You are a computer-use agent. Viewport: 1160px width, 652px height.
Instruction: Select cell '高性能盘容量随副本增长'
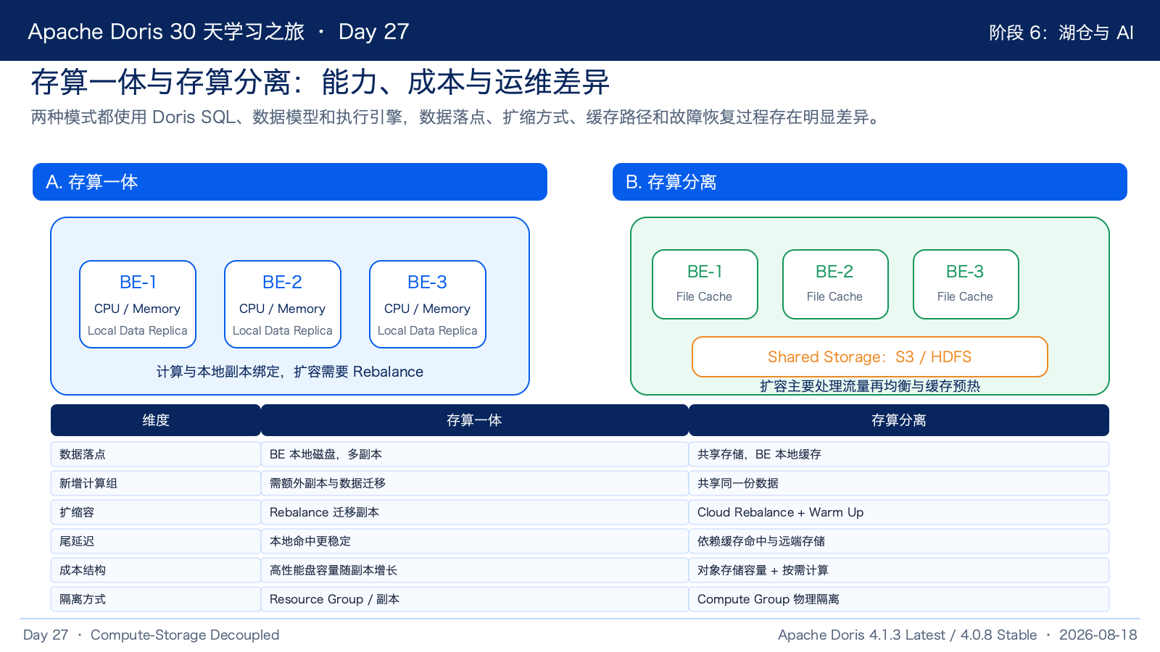point(475,570)
